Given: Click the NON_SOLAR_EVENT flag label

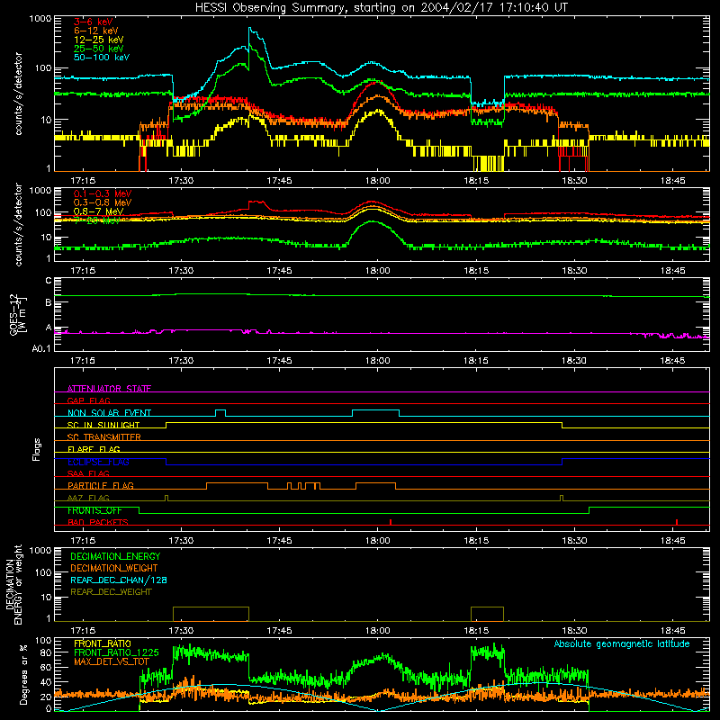Looking at the screenshot, I should click(109, 413).
